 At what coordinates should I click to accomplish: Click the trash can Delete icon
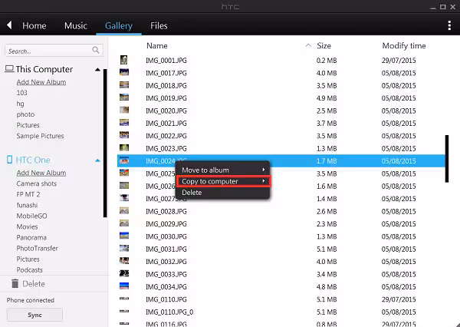[15, 283]
